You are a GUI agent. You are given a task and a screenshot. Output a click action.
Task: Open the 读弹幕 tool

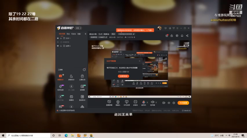pos(82,88)
